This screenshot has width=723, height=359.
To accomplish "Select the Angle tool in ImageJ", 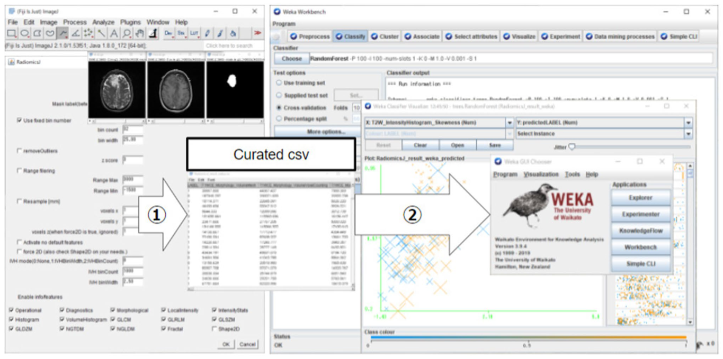I will coord(75,33).
